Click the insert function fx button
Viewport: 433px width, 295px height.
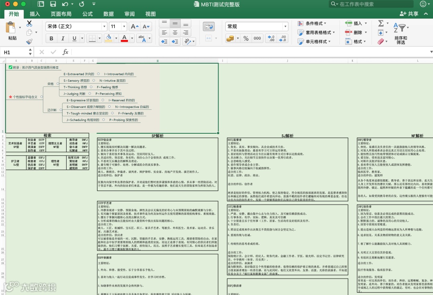65,52
